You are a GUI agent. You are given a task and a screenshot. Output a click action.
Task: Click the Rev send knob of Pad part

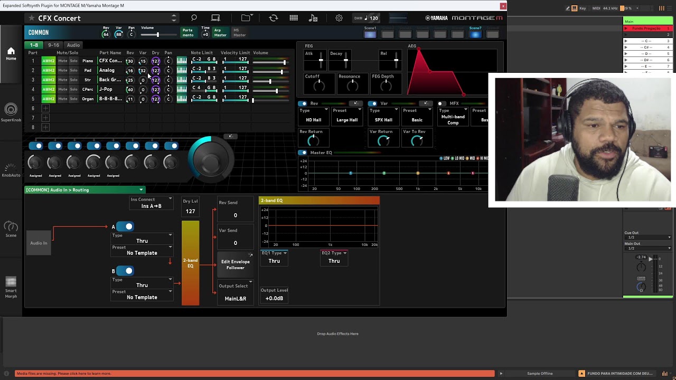[x=130, y=70]
